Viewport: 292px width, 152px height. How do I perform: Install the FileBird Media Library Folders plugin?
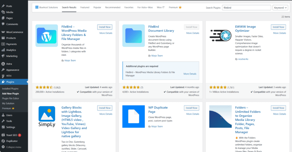[x=105, y=27]
